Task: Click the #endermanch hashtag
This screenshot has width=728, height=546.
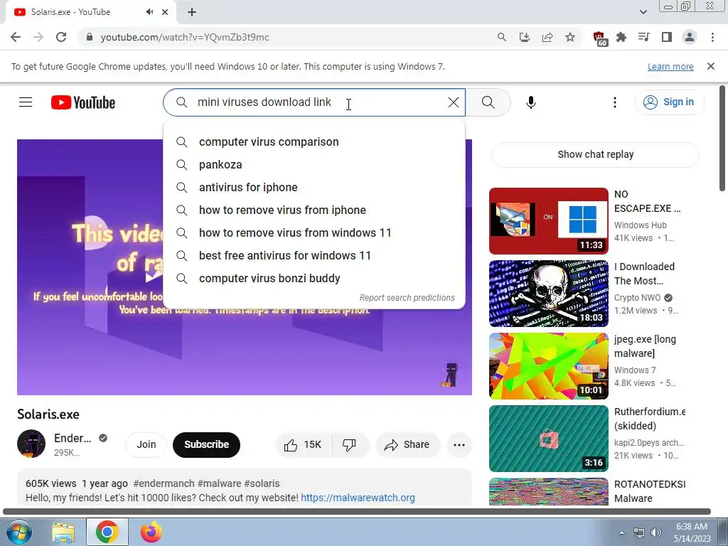Action: [x=164, y=483]
